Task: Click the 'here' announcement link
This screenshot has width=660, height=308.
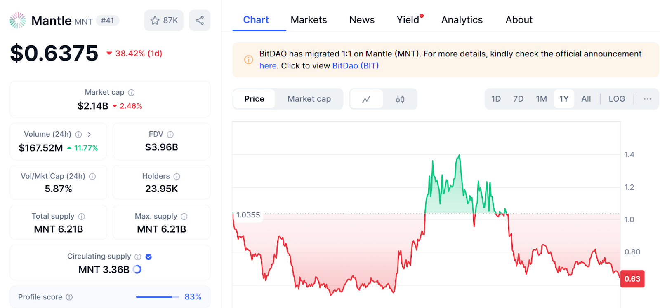Action: coord(268,65)
